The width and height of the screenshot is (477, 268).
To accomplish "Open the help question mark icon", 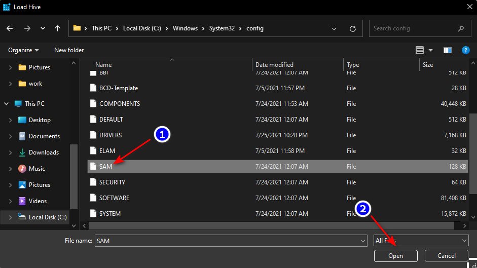I will [465, 50].
